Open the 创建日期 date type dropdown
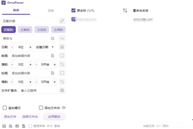Screen dimensions: 193x129 45,47
